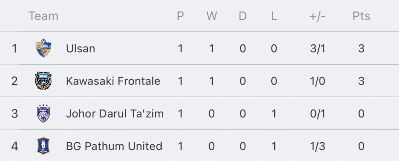Screen dimensions: 399x161
Task: Sort standings by Pts header
Action: (361, 16)
